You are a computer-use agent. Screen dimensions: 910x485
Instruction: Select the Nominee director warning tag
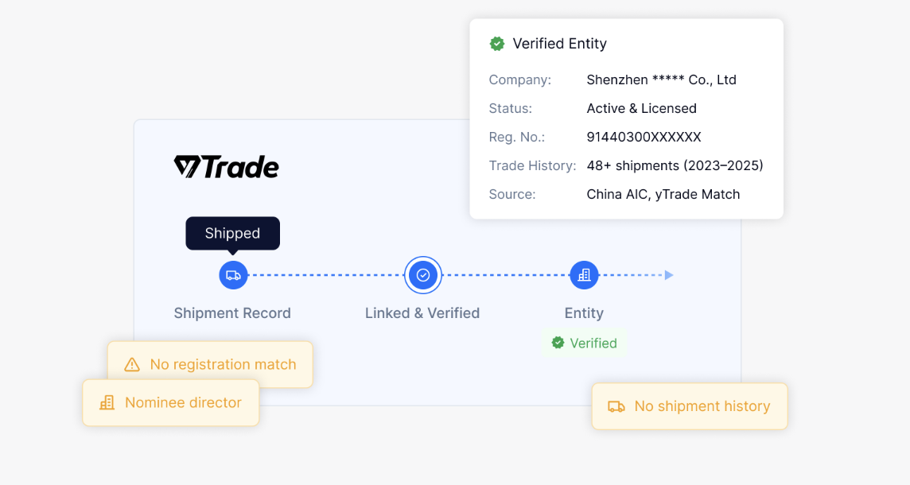point(171,402)
